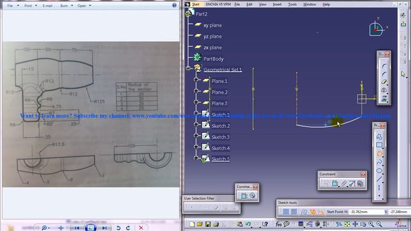
Task: Select PartBody in specification tree
Action: [x=214, y=58]
